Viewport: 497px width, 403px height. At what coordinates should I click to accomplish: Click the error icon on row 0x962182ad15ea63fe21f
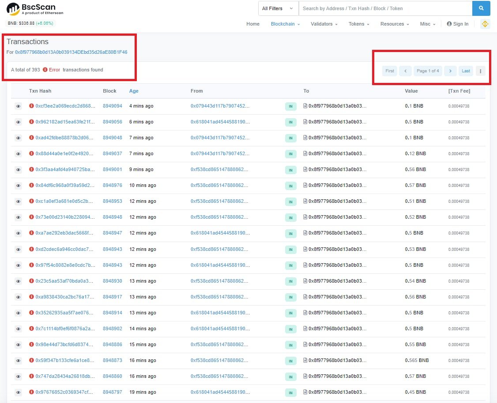[31, 122]
